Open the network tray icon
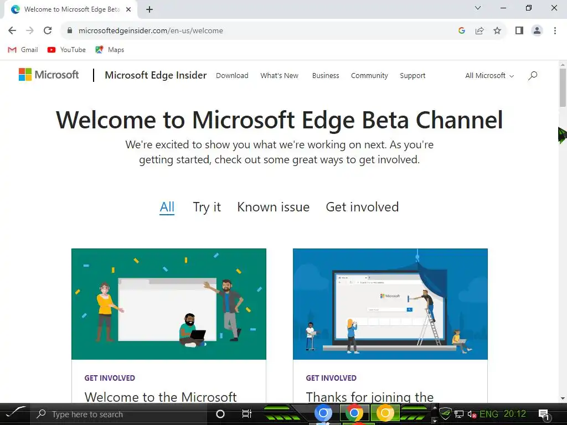The image size is (567, 425). tap(459, 414)
